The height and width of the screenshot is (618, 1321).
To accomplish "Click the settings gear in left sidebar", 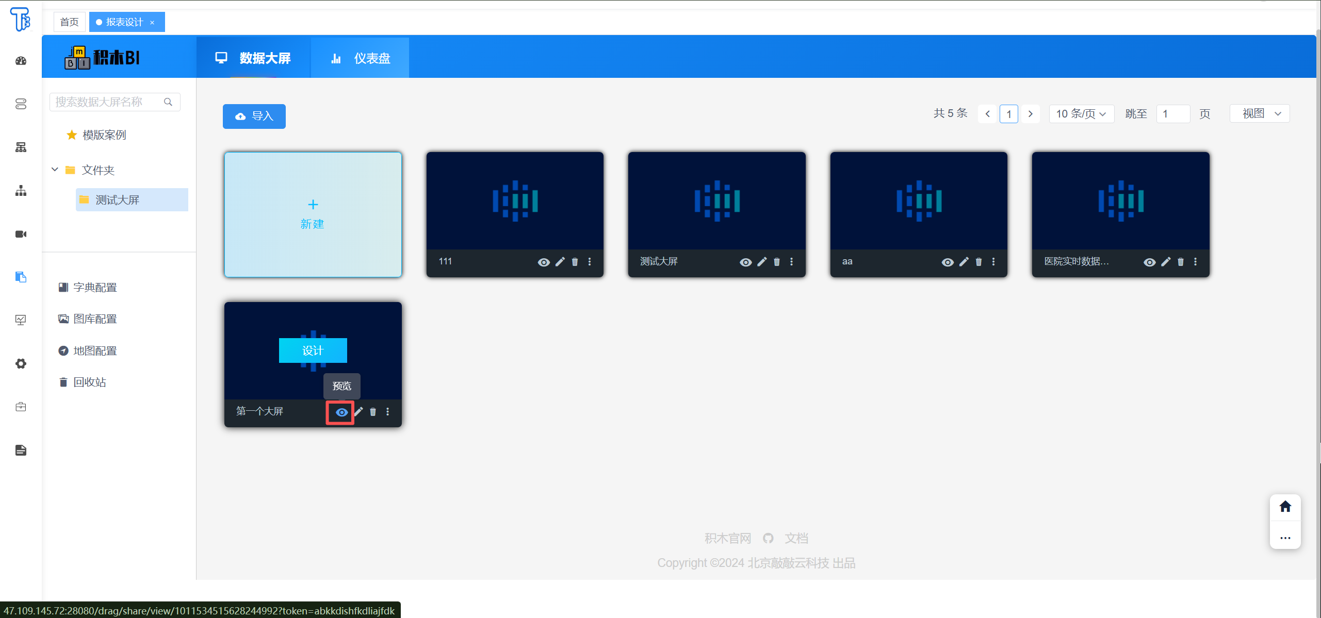I will pyautogui.click(x=21, y=363).
